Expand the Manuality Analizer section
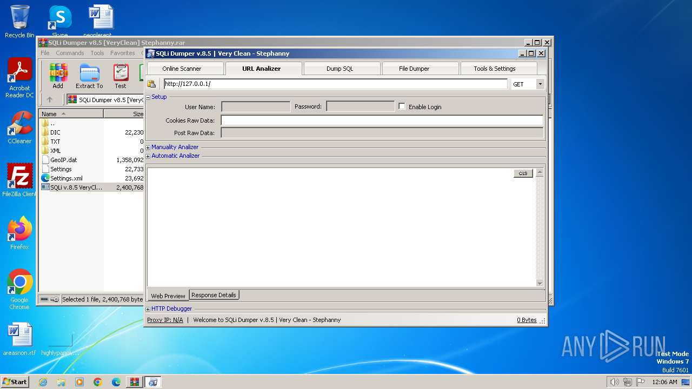 (148, 147)
